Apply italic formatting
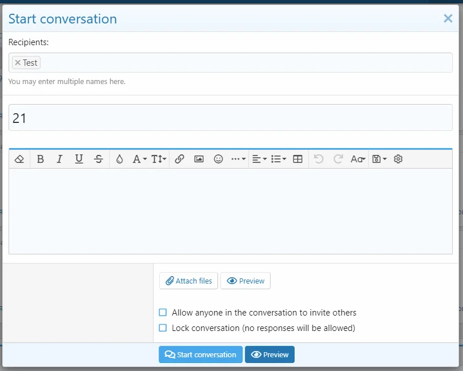The width and height of the screenshot is (463, 371). tap(59, 159)
